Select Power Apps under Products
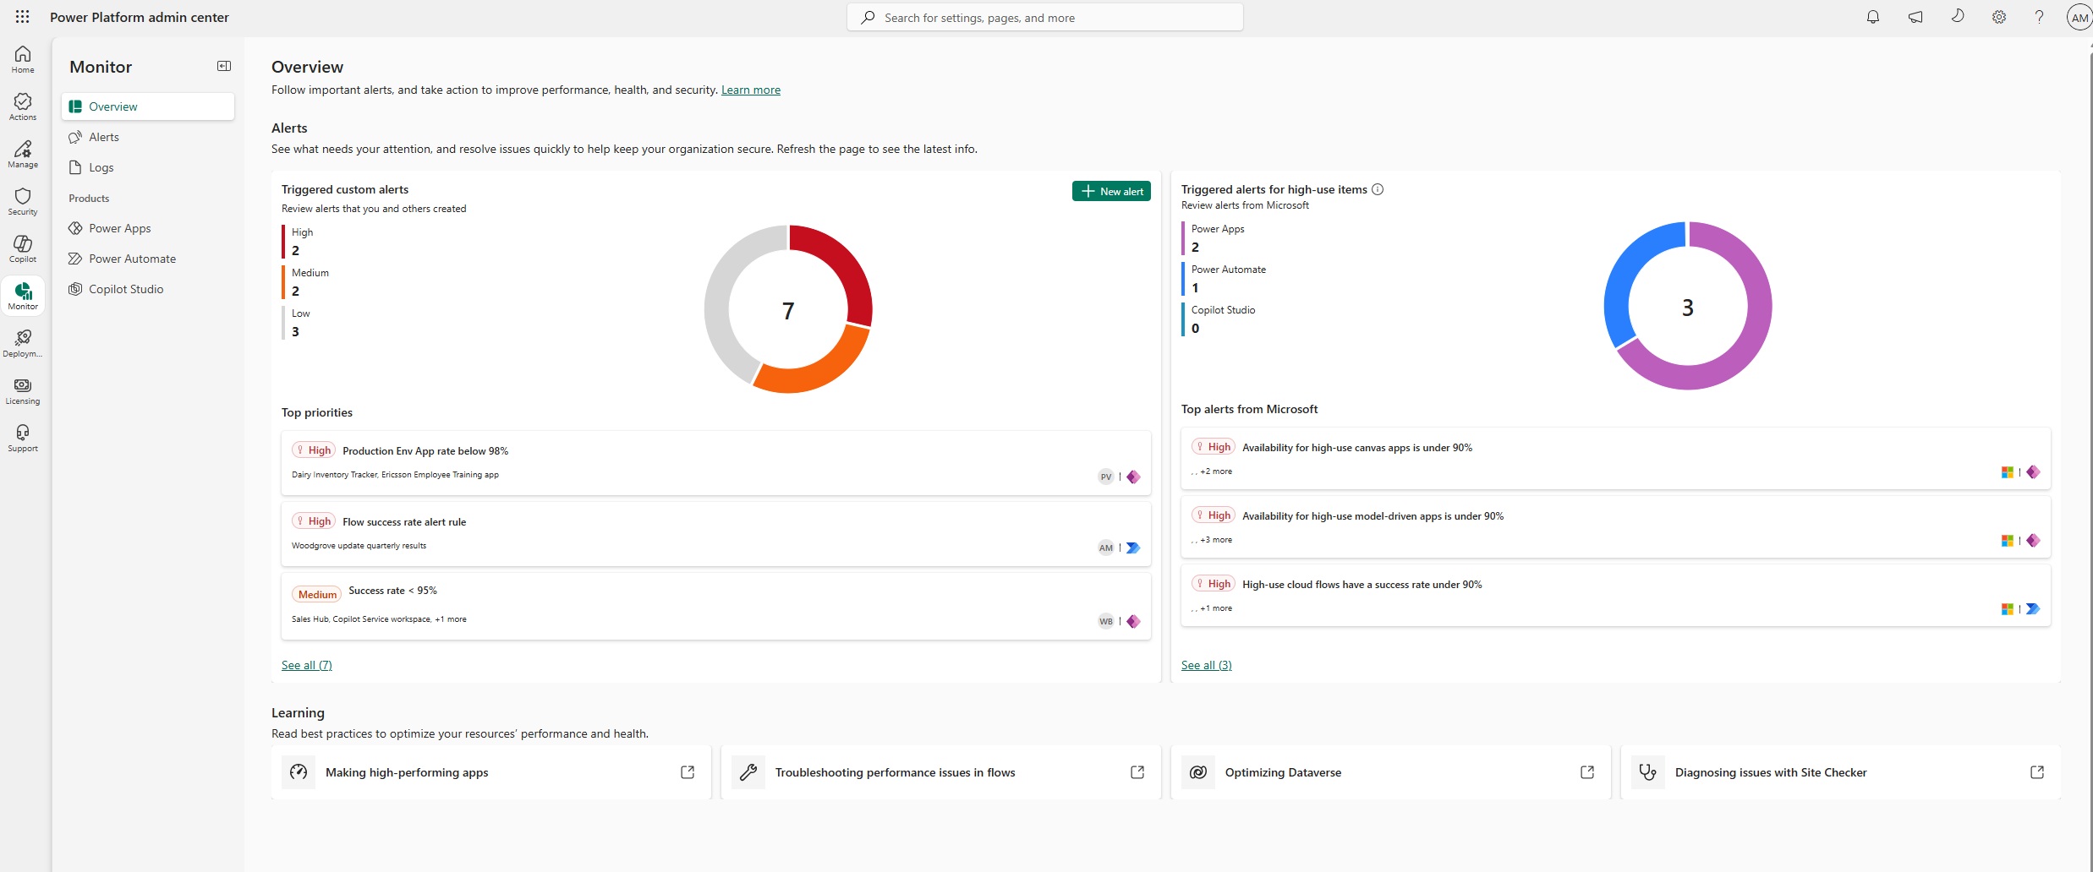Viewport: 2093px width, 872px height. 119,227
